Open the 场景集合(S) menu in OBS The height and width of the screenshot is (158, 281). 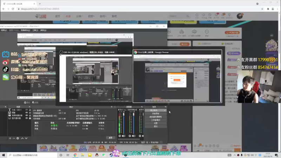click(x=25, y=30)
